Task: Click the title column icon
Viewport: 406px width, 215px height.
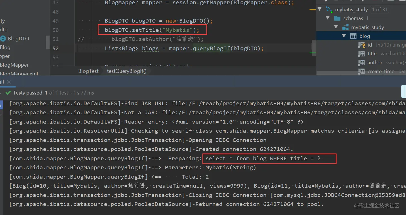Action: click(361, 54)
